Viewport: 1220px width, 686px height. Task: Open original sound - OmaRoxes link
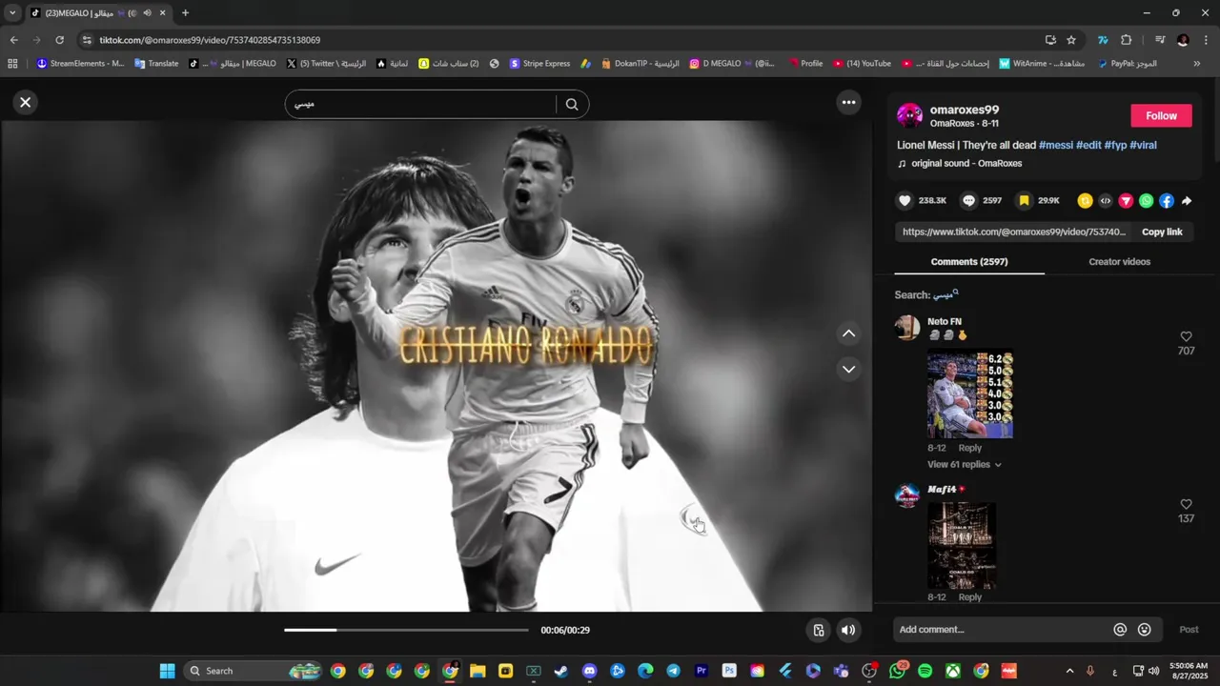click(966, 163)
